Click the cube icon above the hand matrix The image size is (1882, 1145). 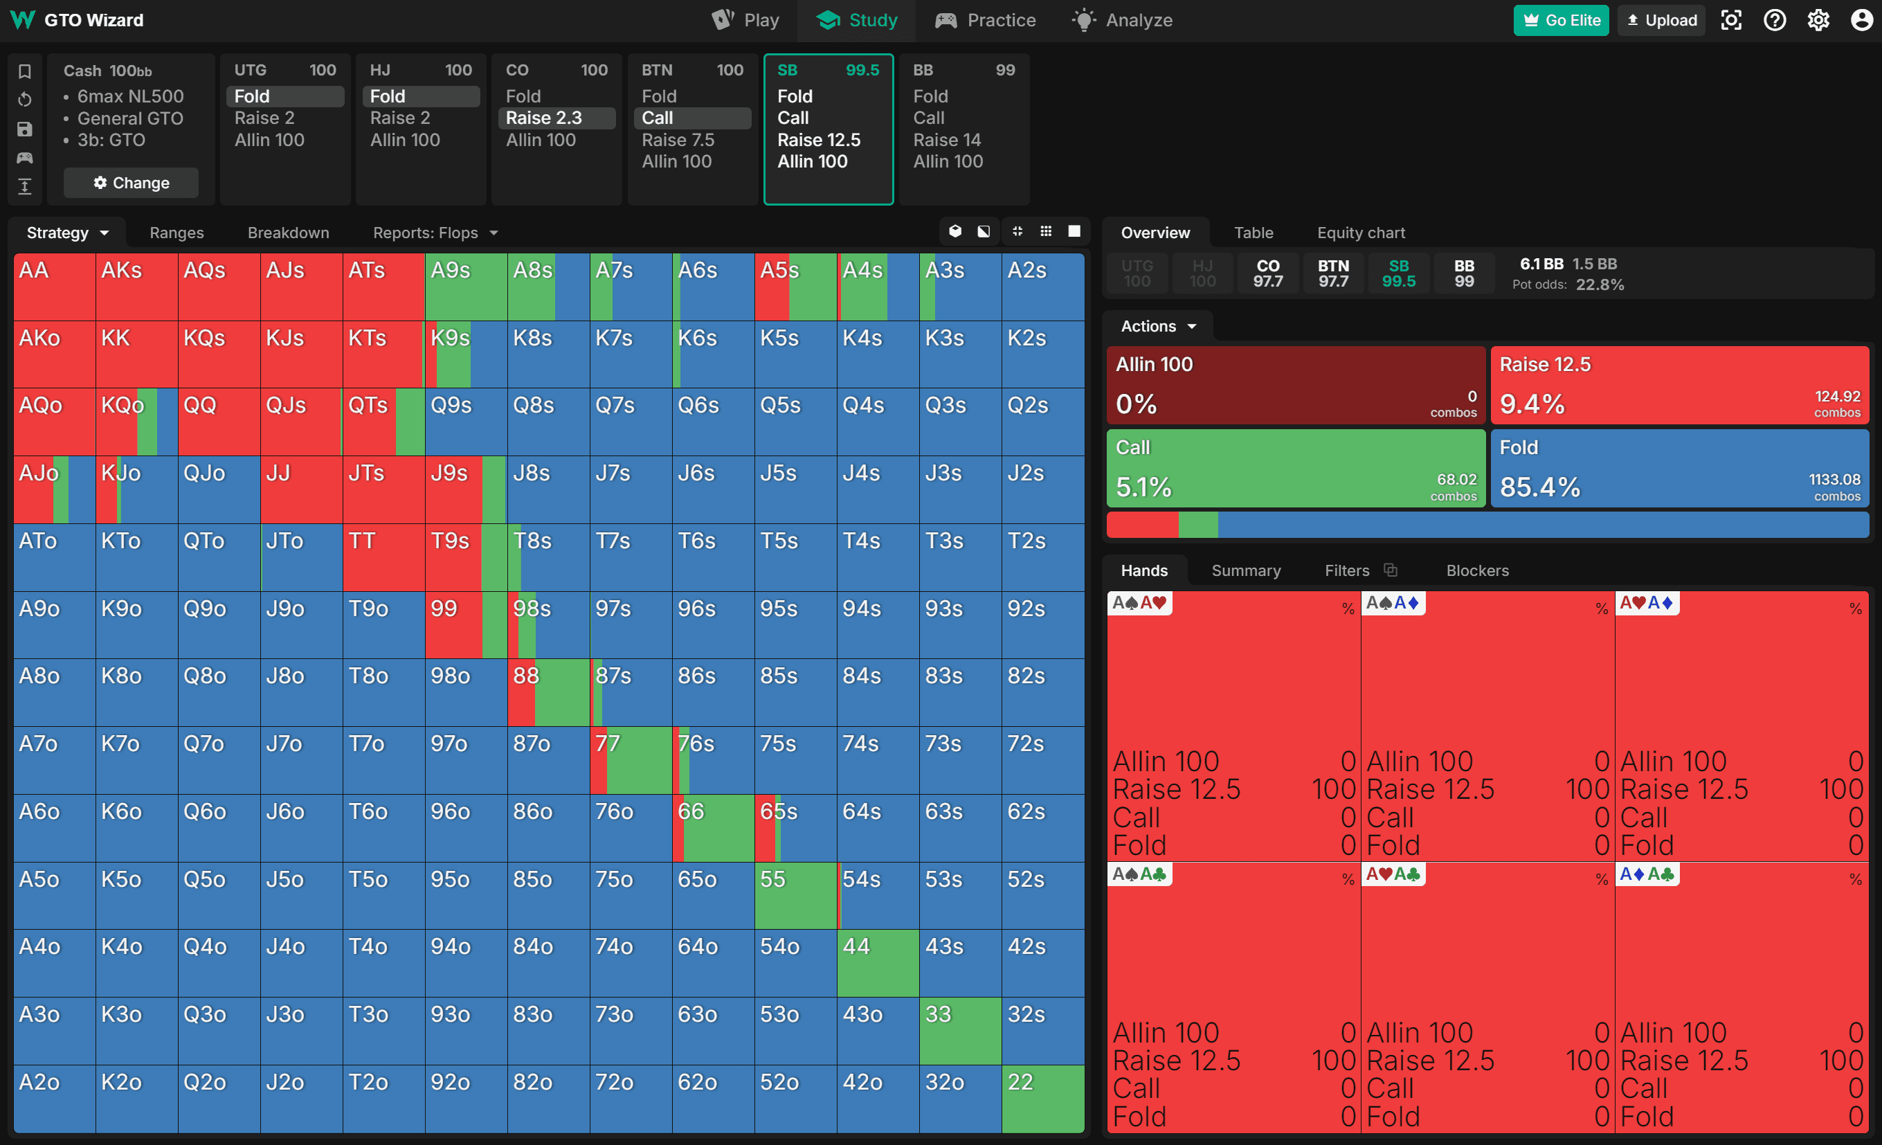pyautogui.click(x=954, y=231)
